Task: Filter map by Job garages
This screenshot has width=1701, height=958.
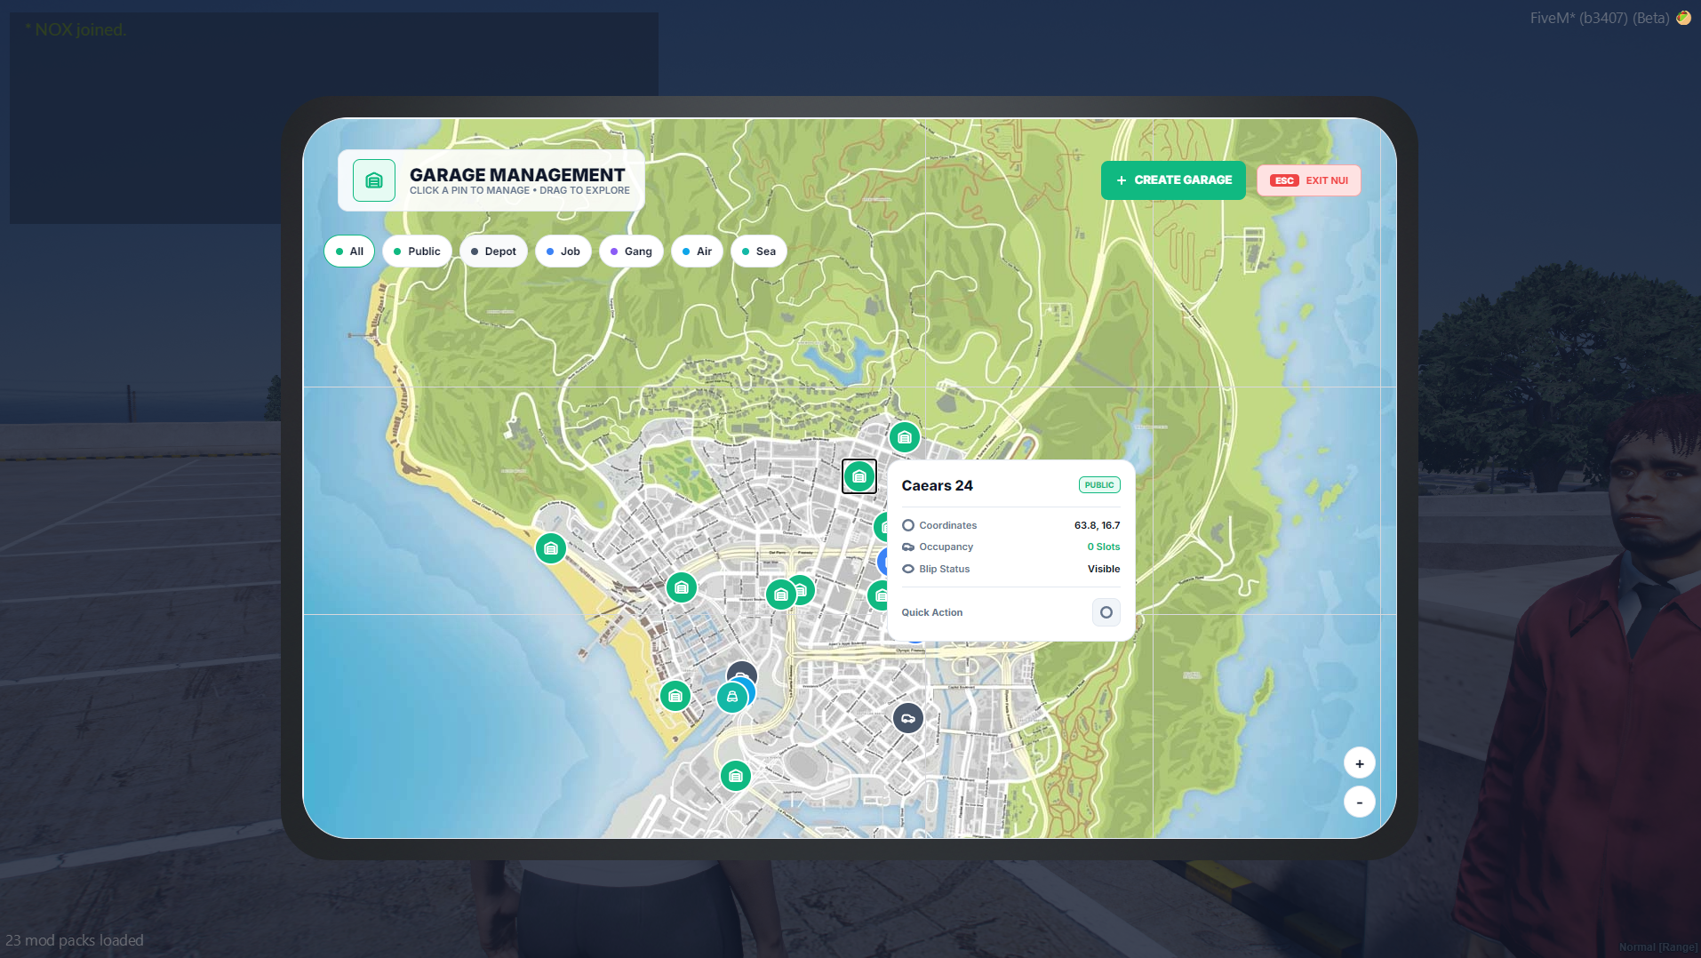Action: point(563,251)
